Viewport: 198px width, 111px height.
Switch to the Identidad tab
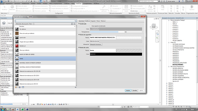pos(81,21)
